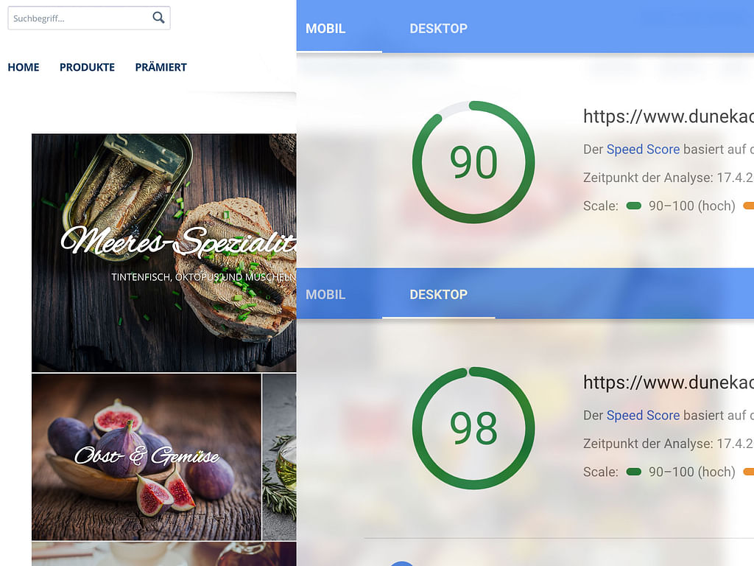Click the lower green 90–100 scale swatch
Viewport: 754px width, 566px height.
[634, 472]
